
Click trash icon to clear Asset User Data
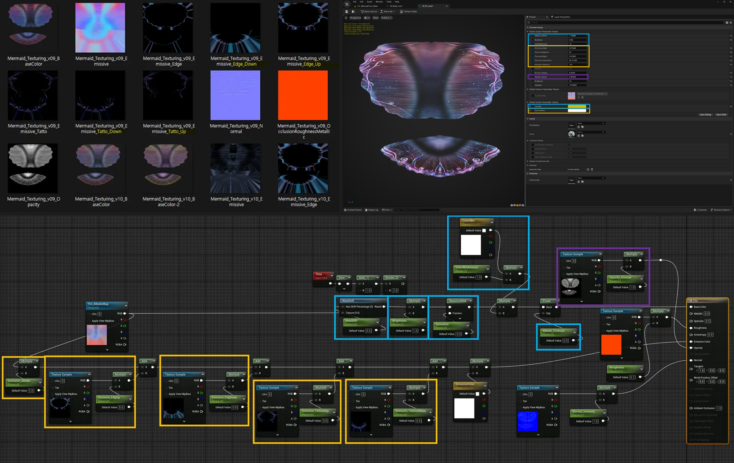[x=592, y=169]
